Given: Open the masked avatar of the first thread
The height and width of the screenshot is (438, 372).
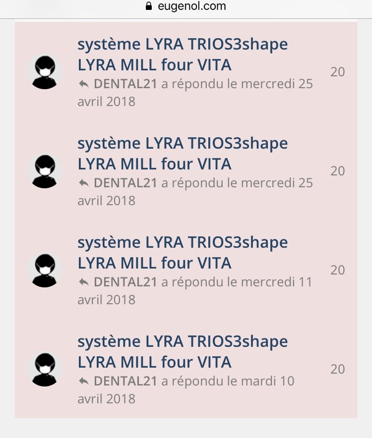Looking at the screenshot, I should tap(45, 72).
